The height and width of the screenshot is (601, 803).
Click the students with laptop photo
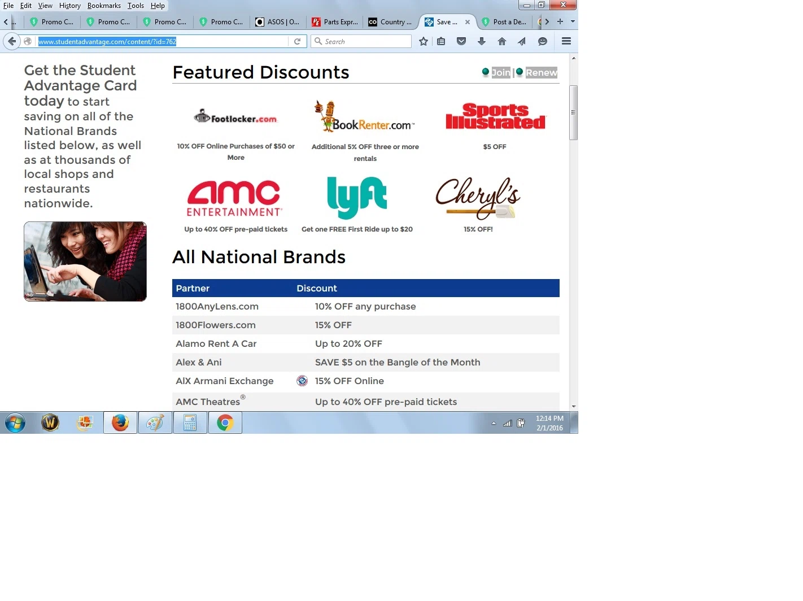pyautogui.click(x=85, y=262)
